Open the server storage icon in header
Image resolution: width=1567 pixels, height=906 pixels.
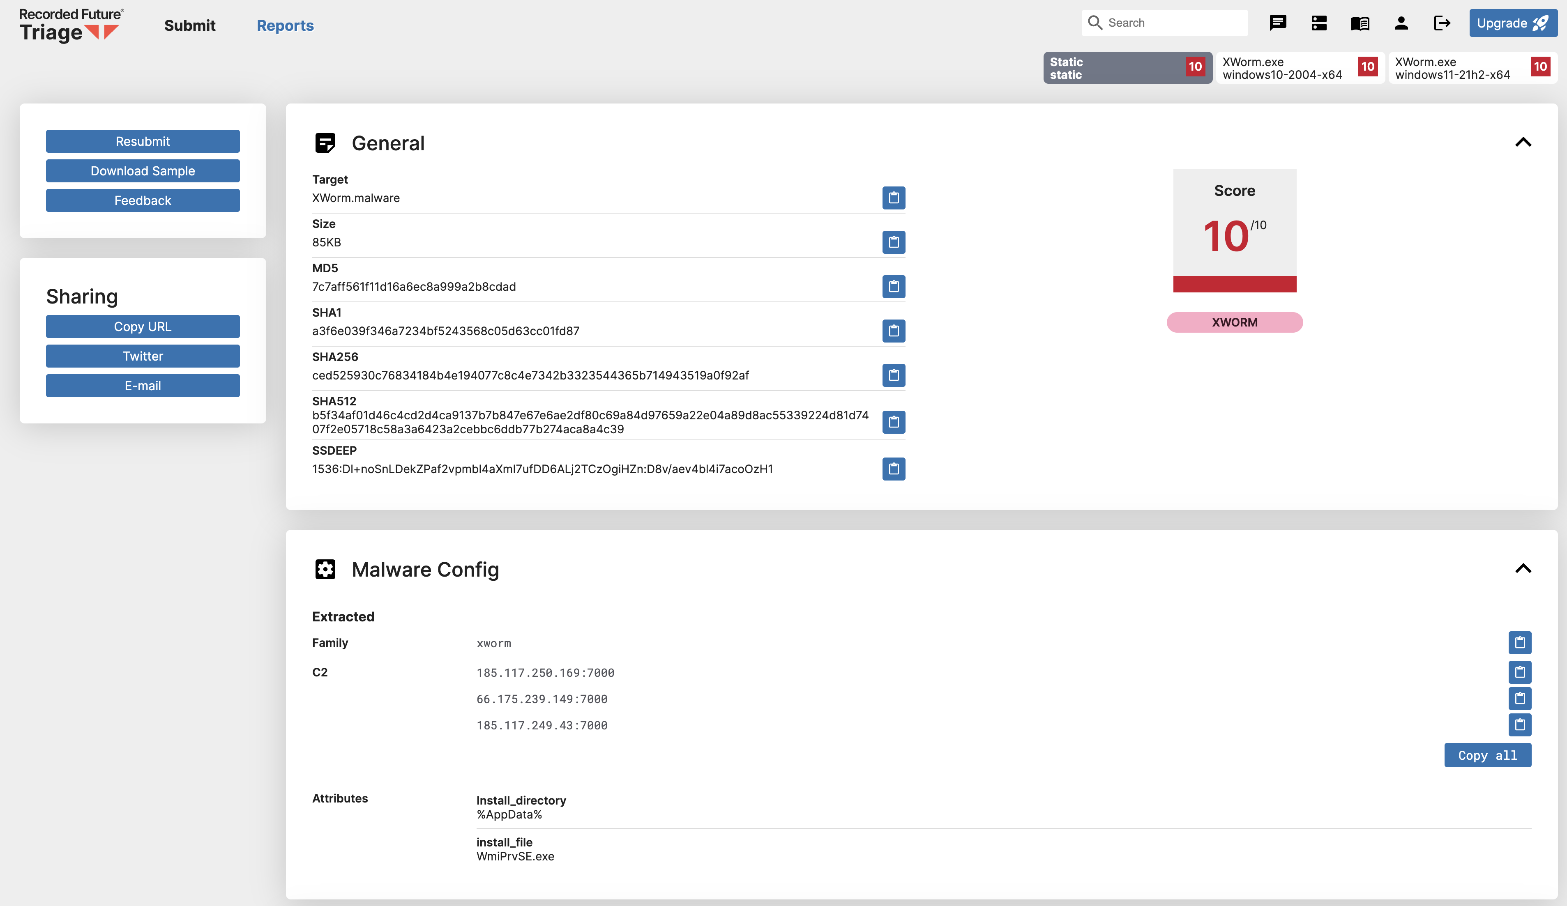[1319, 23]
